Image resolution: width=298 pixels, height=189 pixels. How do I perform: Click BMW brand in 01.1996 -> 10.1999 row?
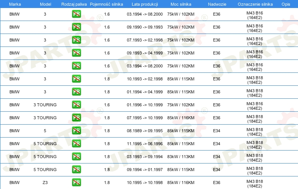pyautogui.click(x=14, y=105)
